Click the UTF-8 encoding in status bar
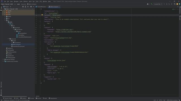Viewport: 181px width, 101px height. [161, 100]
